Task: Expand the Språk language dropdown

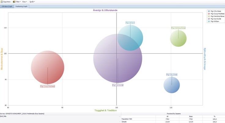Action: (32, 2)
